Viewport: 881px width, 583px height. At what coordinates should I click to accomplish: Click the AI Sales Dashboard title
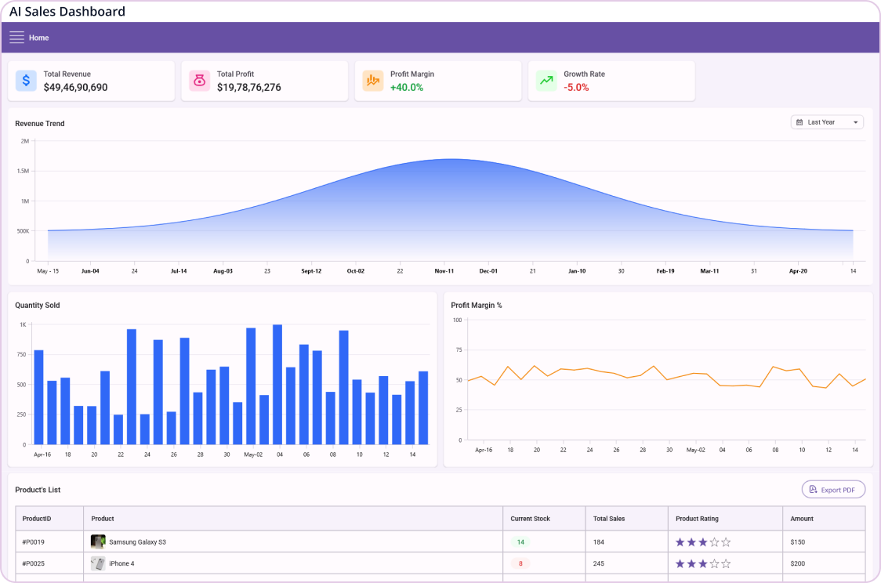[x=67, y=11]
